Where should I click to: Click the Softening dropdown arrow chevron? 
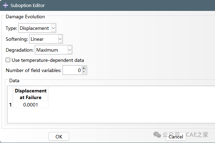point(60,39)
